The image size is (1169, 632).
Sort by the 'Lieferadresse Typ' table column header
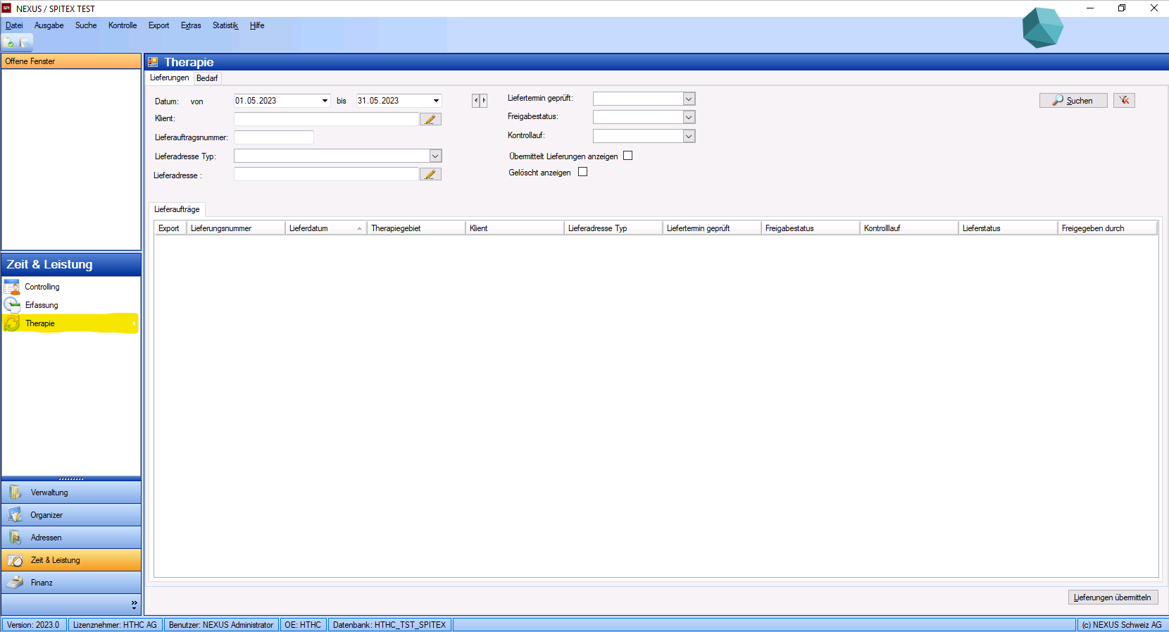613,228
